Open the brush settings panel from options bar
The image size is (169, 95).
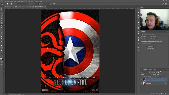pos(11,4)
